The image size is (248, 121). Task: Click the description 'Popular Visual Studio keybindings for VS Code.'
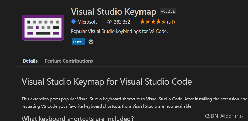tap(119, 31)
